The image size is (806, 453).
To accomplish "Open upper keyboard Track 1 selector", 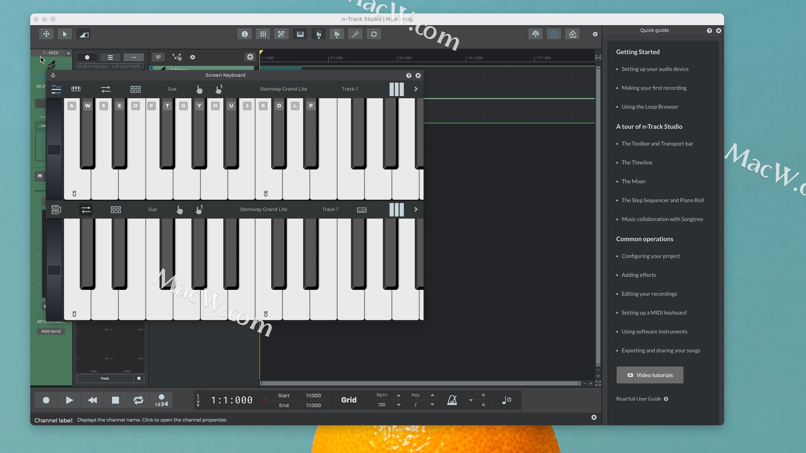I will [x=350, y=89].
